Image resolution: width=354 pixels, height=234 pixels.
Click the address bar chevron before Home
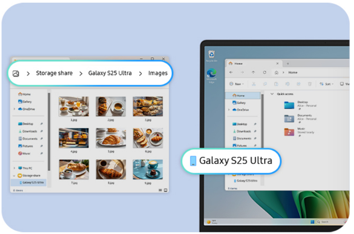(283, 73)
